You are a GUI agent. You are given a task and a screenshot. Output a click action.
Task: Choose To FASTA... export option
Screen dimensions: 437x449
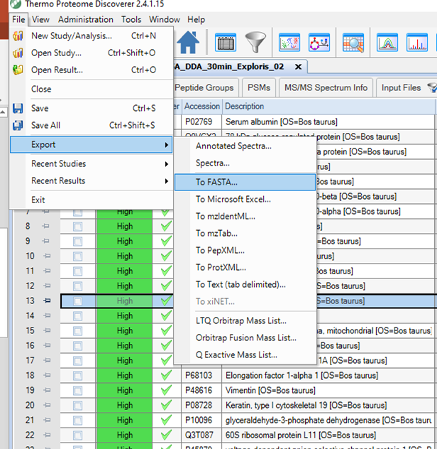point(245,182)
